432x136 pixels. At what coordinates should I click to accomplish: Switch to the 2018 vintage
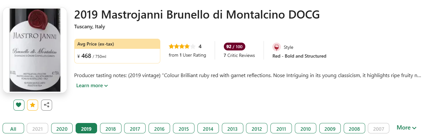[x=111, y=129]
